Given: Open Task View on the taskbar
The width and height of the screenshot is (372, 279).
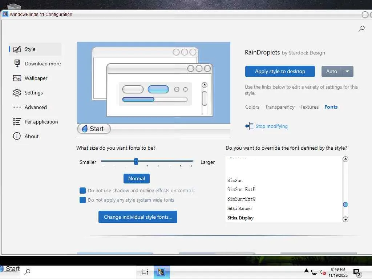Looking at the screenshot, I should [145, 272].
